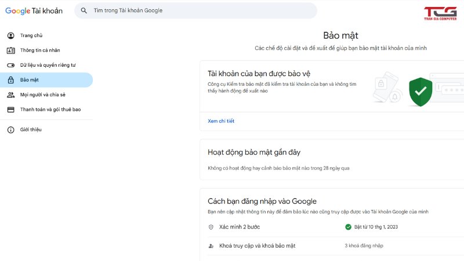Image resolution: width=464 pixels, height=261 pixels.
Task: Open the Xác minh 2 bước row
Action: (x=336, y=227)
